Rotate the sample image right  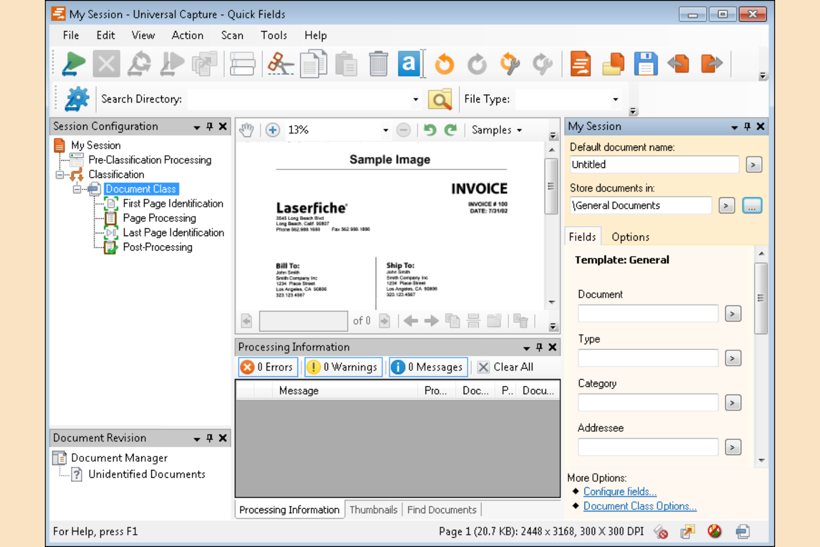477,63
